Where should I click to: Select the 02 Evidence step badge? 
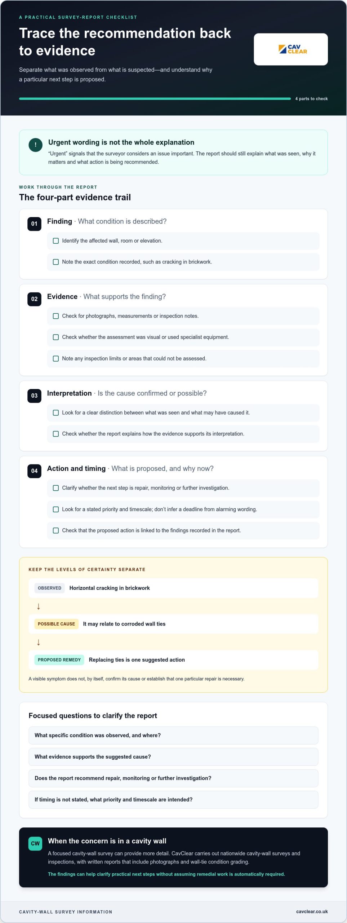click(x=34, y=299)
